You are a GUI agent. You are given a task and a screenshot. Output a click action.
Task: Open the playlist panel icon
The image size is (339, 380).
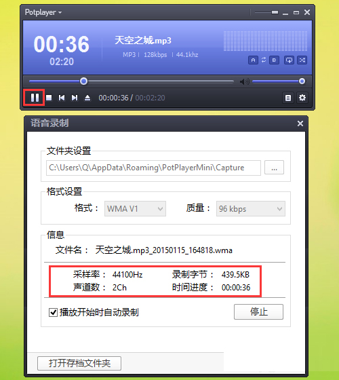pyautogui.click(x=288, y=98)
